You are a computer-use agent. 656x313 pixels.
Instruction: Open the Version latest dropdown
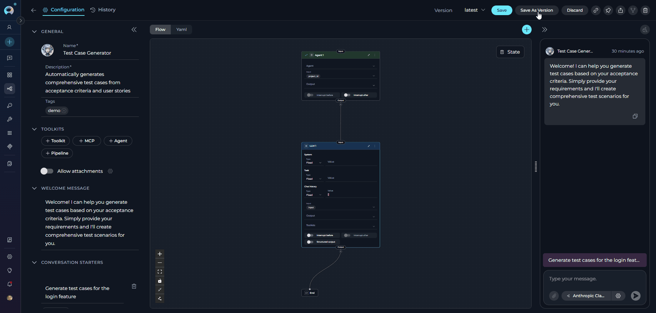[x=475, y=10]
